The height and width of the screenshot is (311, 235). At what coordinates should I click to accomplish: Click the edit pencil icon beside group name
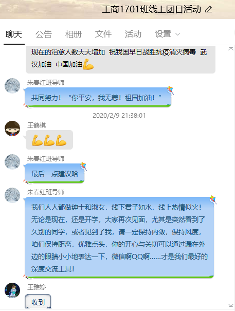point(208,9)
